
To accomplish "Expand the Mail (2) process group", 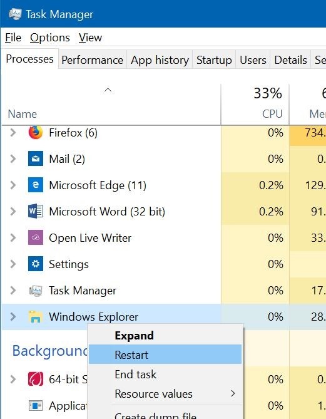I will (13, 158).
